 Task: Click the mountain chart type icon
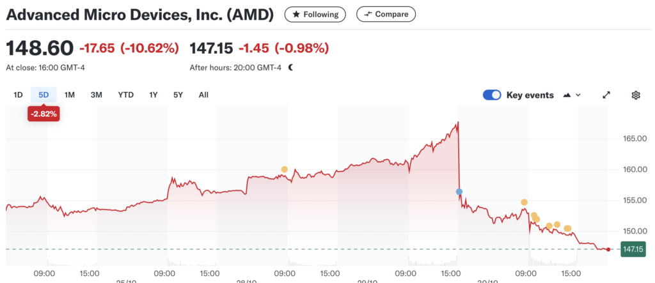567,95
